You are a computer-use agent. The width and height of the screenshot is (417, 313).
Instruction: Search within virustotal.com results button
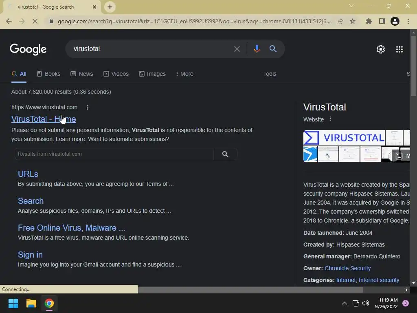(225, 154)
